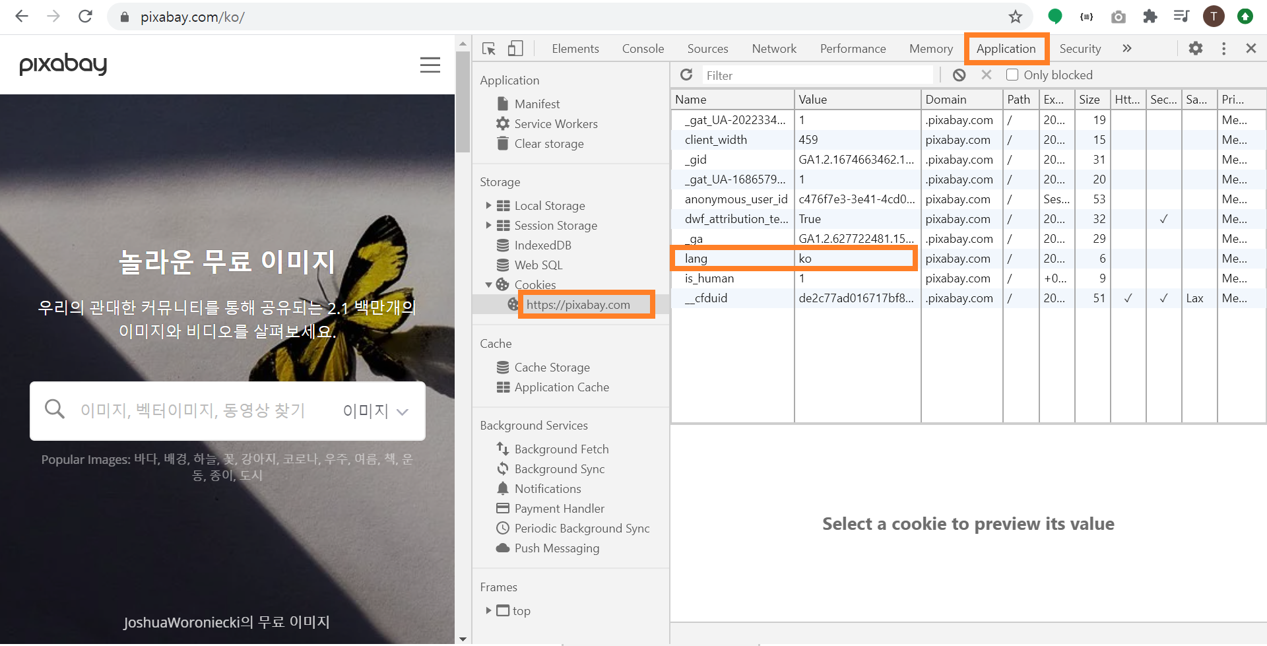The image size is (1267, 646).
Task: Sort cookies by Value column
Action: (858, 100)
